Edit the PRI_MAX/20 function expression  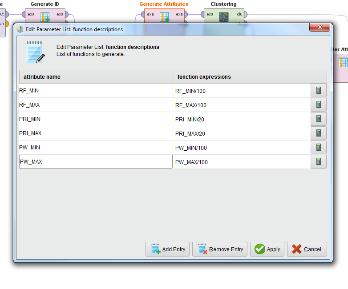point(242,133)
